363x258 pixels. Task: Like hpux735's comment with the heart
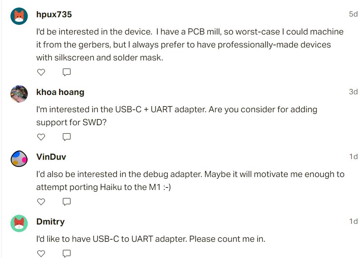pyautogui.click(x=41, y=72)
